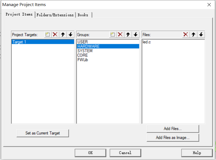Add a new group
The image size is (216, 160).
click(x=113, y=35)
